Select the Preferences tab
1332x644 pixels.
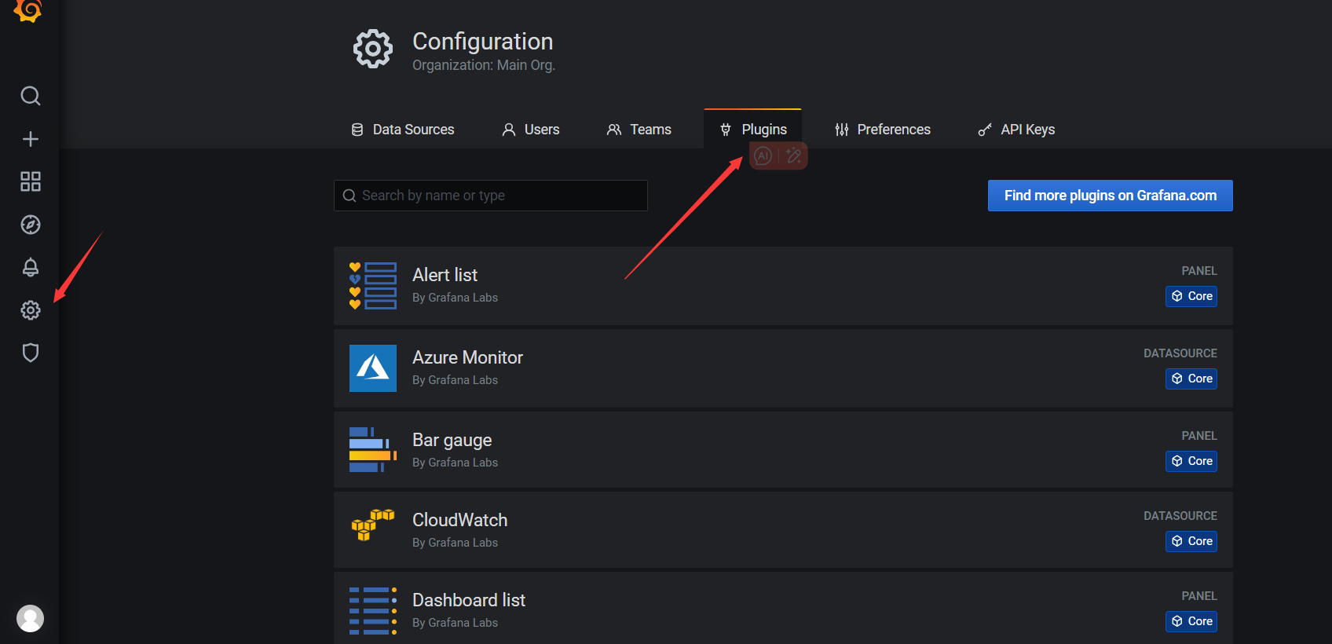click(x=883, y=130)
